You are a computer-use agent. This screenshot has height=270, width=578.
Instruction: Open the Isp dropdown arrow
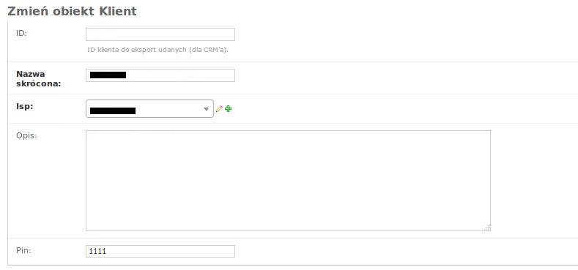tap(207, 109)
